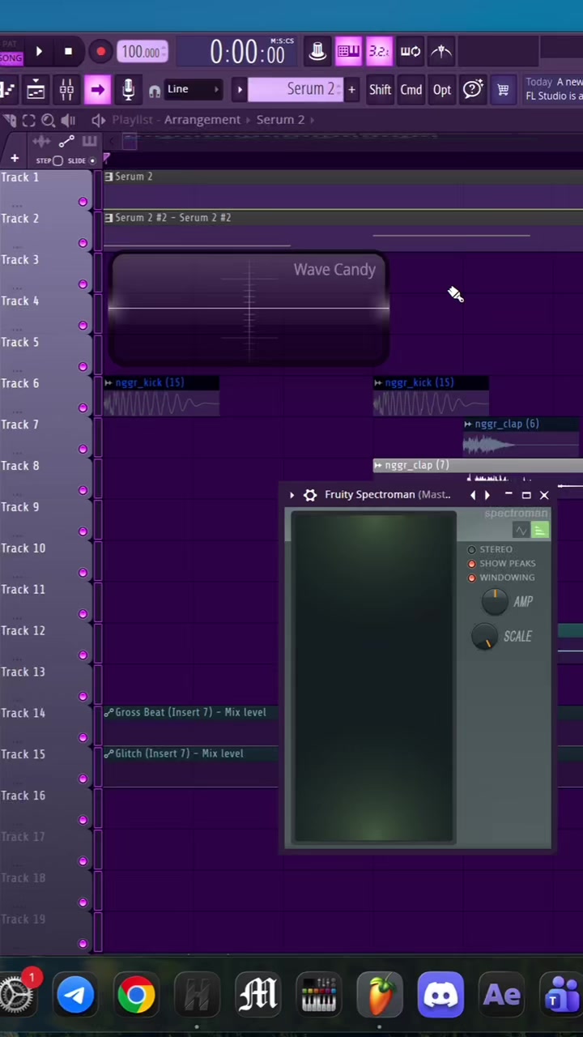Open first nggr_kick (15) clip menu

pyautogui.click(x=109, y=382)
